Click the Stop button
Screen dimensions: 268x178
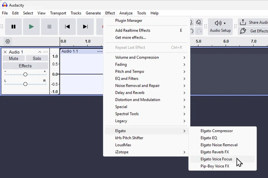[x=49, y=27]
